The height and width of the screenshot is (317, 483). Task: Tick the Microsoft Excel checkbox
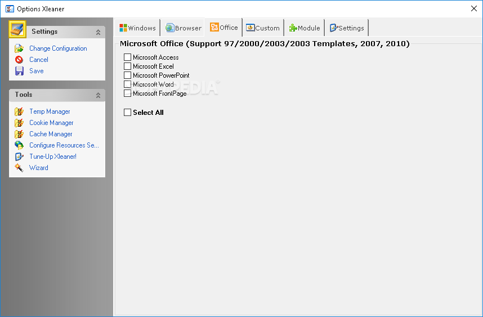click(128, 66)
